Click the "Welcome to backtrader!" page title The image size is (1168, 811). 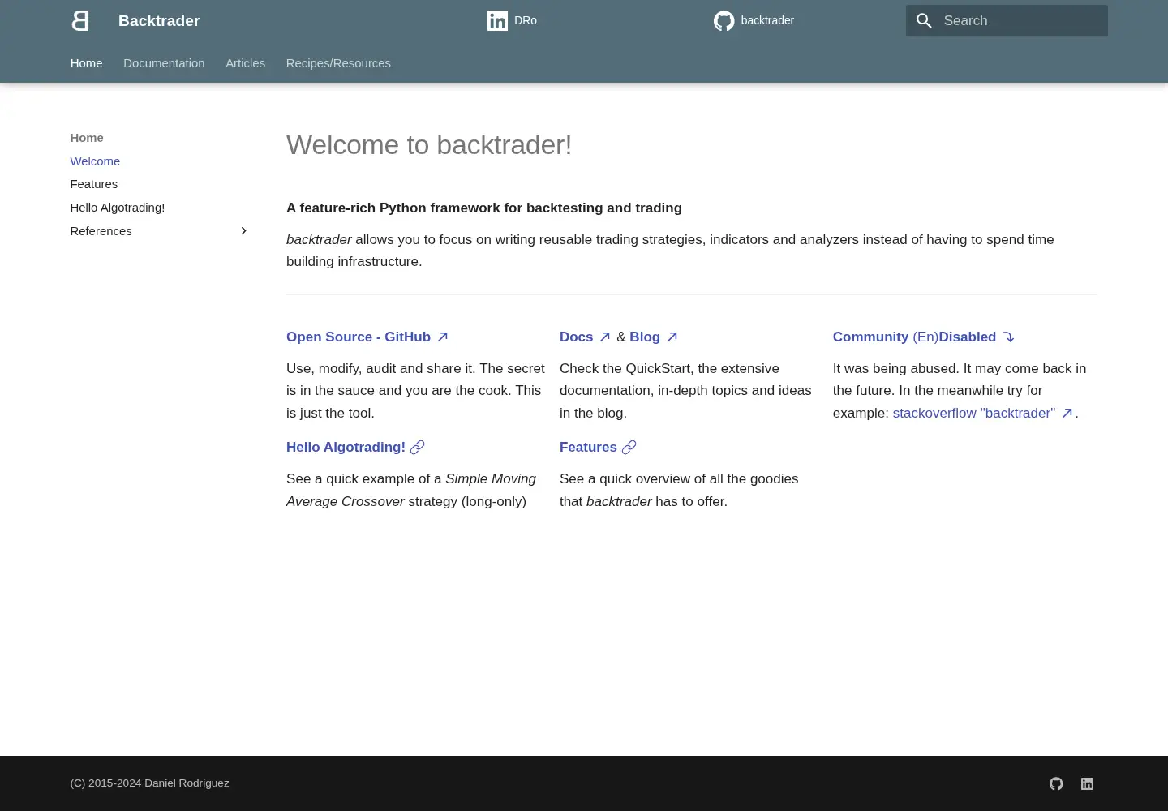[429, 144]
